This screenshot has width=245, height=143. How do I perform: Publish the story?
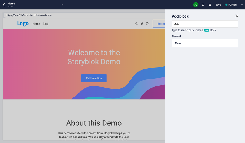point(231,5)
